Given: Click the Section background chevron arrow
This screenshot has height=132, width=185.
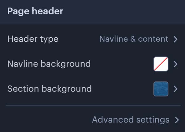Looking at the screenshot, I should 175,89.
